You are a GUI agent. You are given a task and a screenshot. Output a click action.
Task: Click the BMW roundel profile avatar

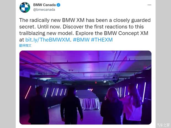pyautogui.click(x=25, y=7)
